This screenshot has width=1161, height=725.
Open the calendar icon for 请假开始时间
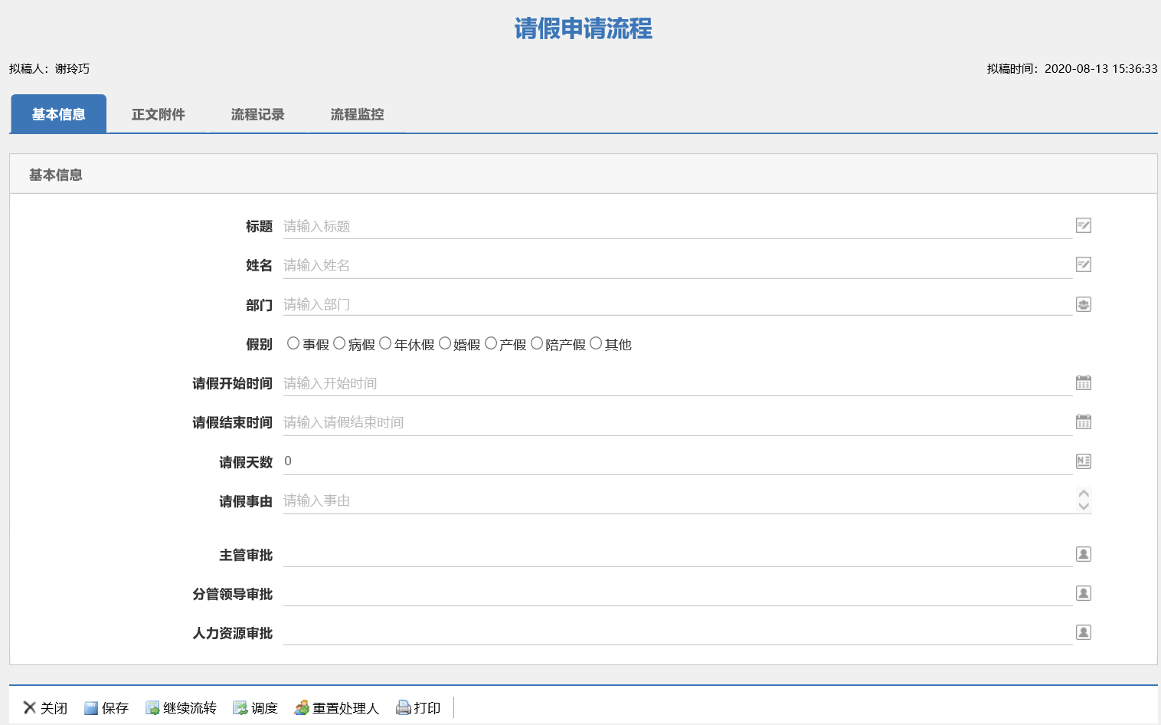point(1083,382)
